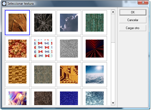Choose the floral fabric texture

coord(17,49)
